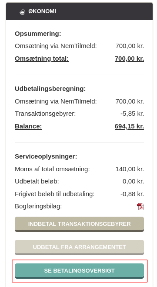Click the 140,00 kr. VAT amount
The image size is (157, 287).
tap(130, 169)
